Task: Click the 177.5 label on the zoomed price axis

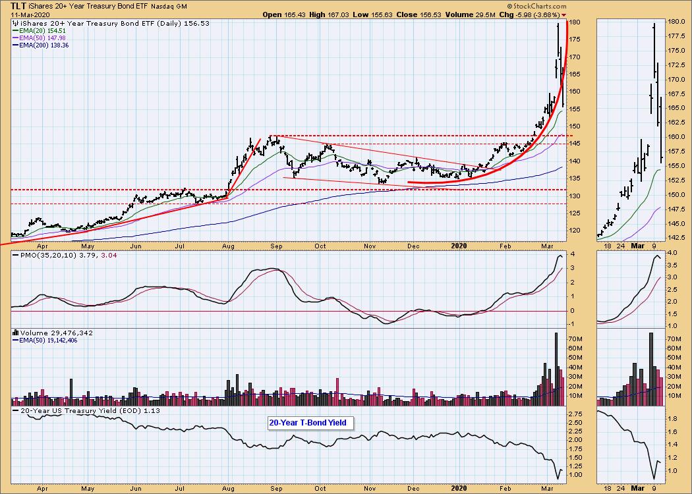Action: (x=676, y=36)
